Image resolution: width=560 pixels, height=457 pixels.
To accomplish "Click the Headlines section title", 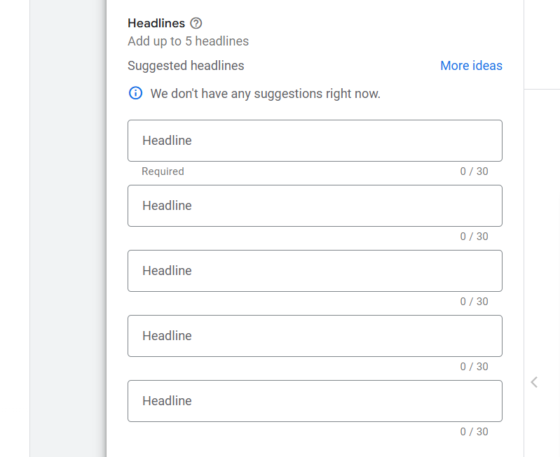I will pos(156,24).
